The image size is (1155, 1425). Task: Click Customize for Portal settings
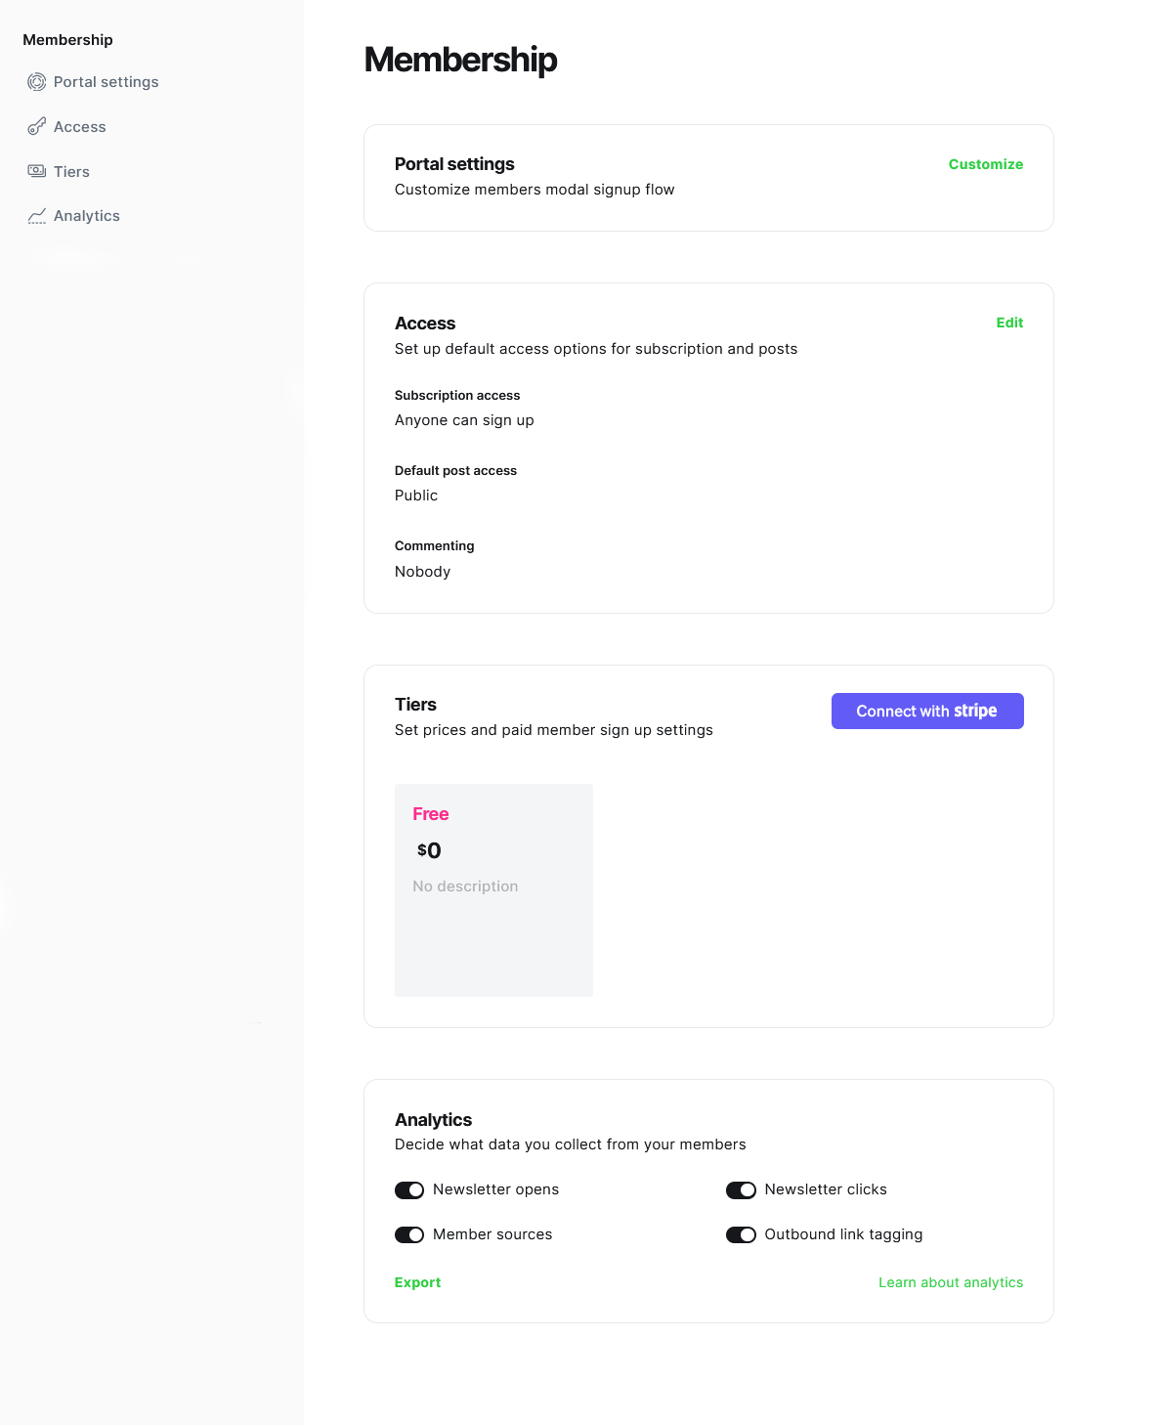click(x=985, y=164)
